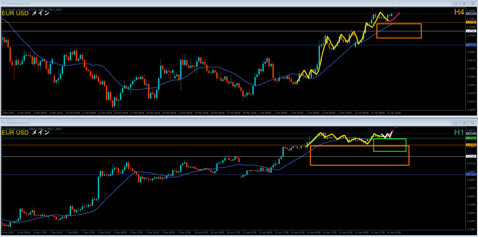
Task: Click the H1 chart window icon
Action: [x=4, y=122]
